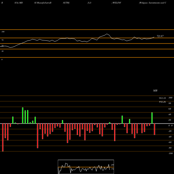The height and width of the screenshot is (174, 174).
Task: Click the RSI axis label 70
Action: 2,40
